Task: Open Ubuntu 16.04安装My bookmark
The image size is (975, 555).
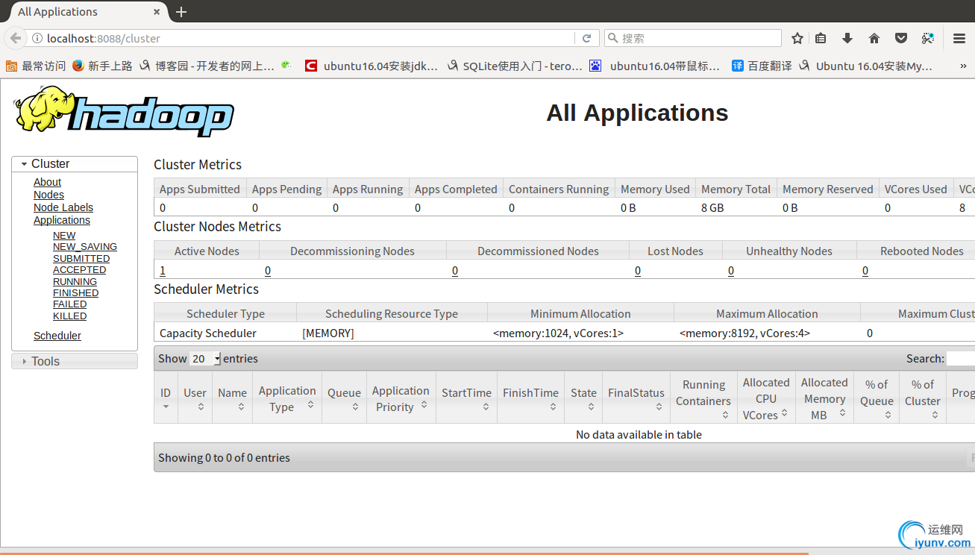Action: [x=866, y=66]
